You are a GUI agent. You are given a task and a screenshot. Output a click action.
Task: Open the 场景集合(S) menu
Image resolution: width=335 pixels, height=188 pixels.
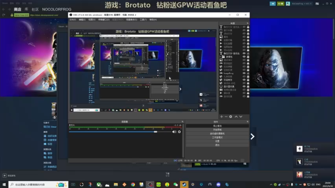(131, 20)
